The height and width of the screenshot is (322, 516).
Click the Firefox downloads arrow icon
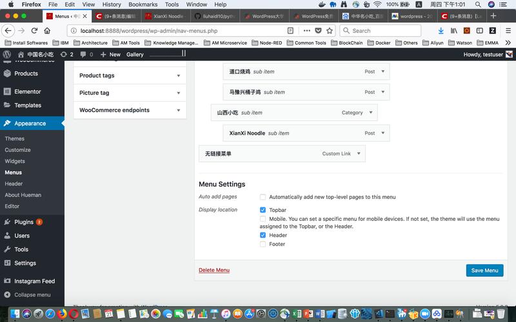pos(441,30)
